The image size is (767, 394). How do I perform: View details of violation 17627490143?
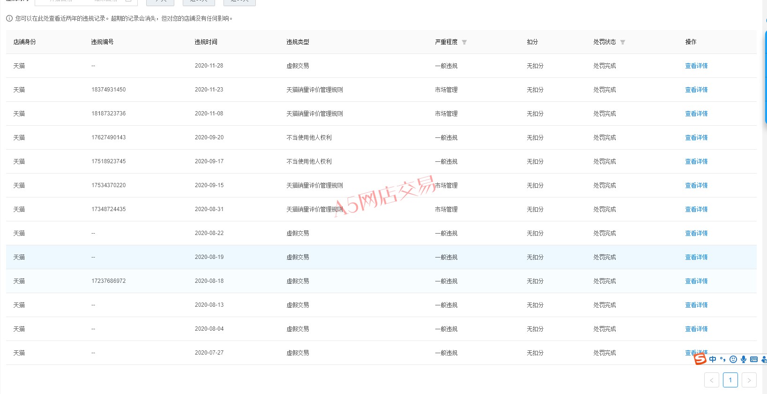[x=696, y=138]
